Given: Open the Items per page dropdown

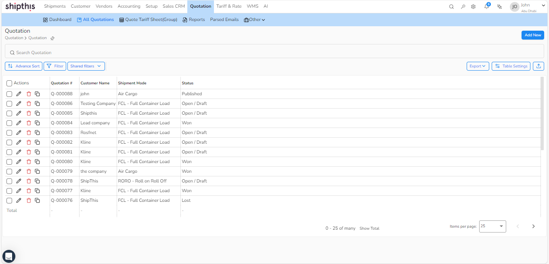Looking at the screenshot, I should (x=492, y=226).
